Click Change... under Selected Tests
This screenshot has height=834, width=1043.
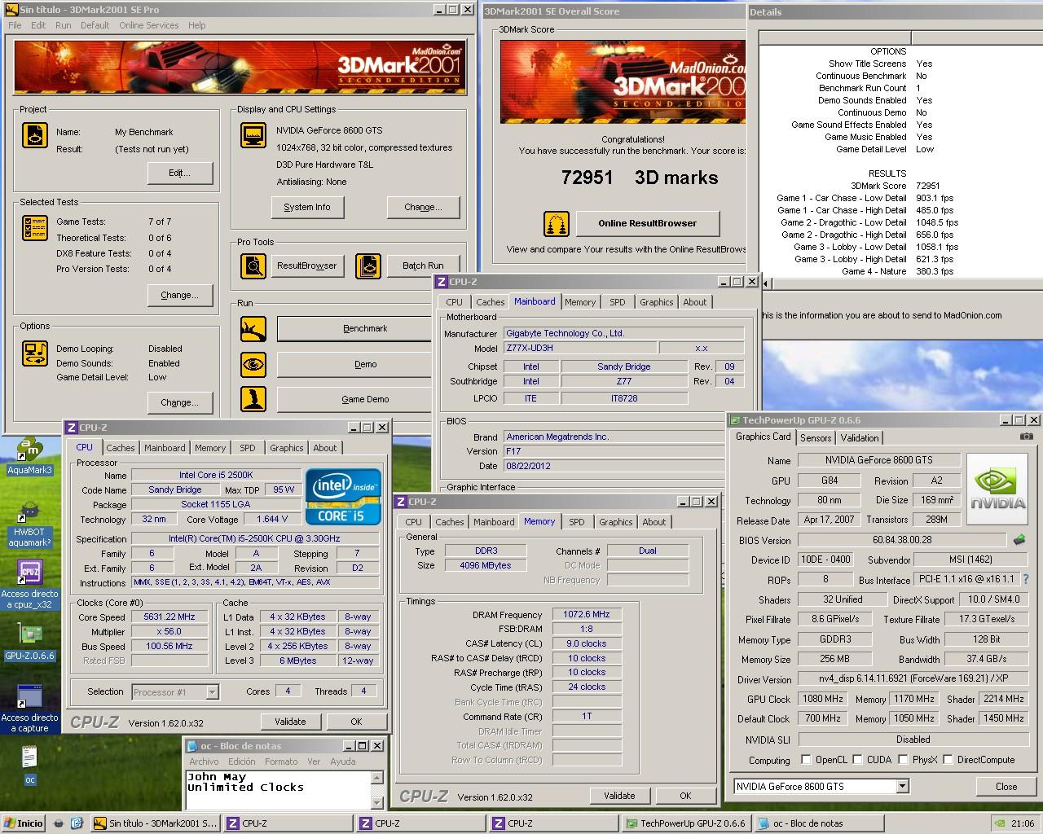coord(180,295)
